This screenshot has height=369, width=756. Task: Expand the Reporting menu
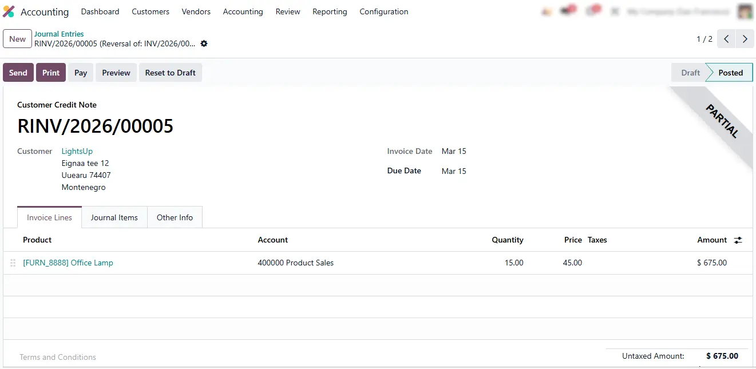pyautogui.click(x=330, y=11)
